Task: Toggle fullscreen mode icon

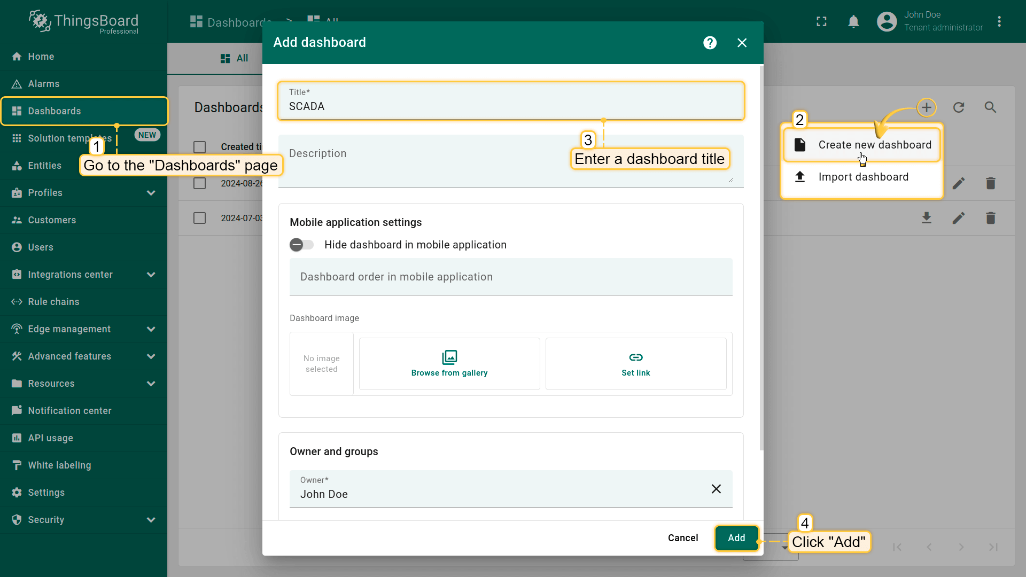Action: [x=821, y=21]
